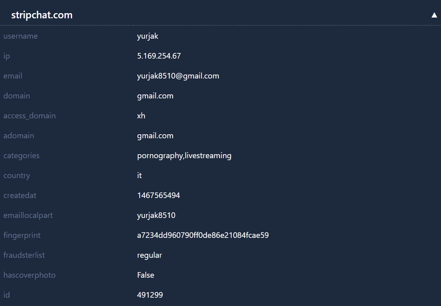Collapse the stripchat.com section with the triangle arrow
The width and height of the screenshot is (441, 306).
[434, 15]
